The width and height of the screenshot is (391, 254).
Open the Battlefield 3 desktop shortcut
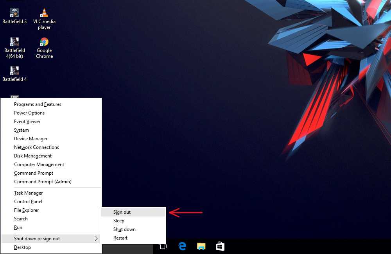pos(14,16)
